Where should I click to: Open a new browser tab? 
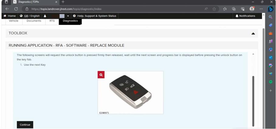63,2
